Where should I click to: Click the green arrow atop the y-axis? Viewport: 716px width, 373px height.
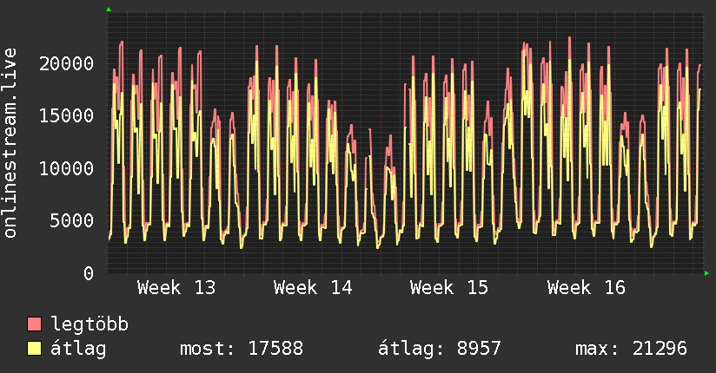109,10
